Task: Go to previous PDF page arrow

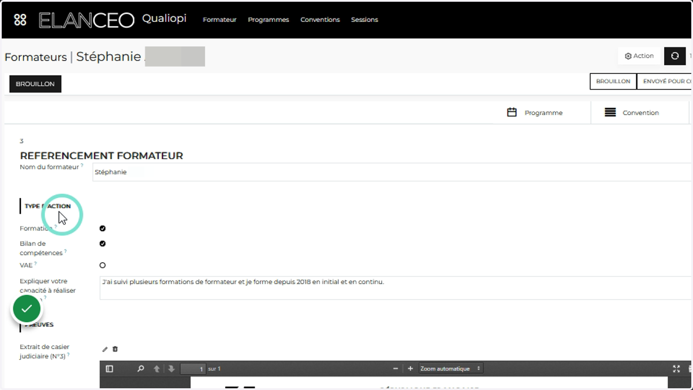Action: (x=157, y=369)
